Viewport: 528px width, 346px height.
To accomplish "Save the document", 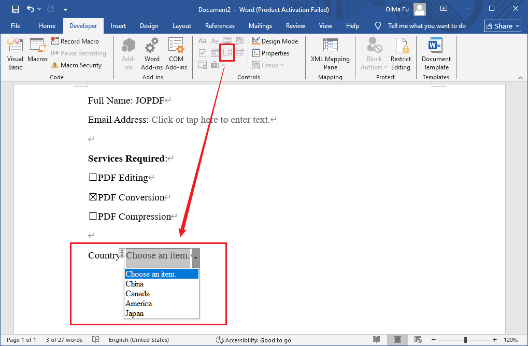I will [15, 9].
